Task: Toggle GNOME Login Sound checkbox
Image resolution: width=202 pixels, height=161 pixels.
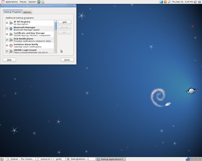Action: pos(7,51)
